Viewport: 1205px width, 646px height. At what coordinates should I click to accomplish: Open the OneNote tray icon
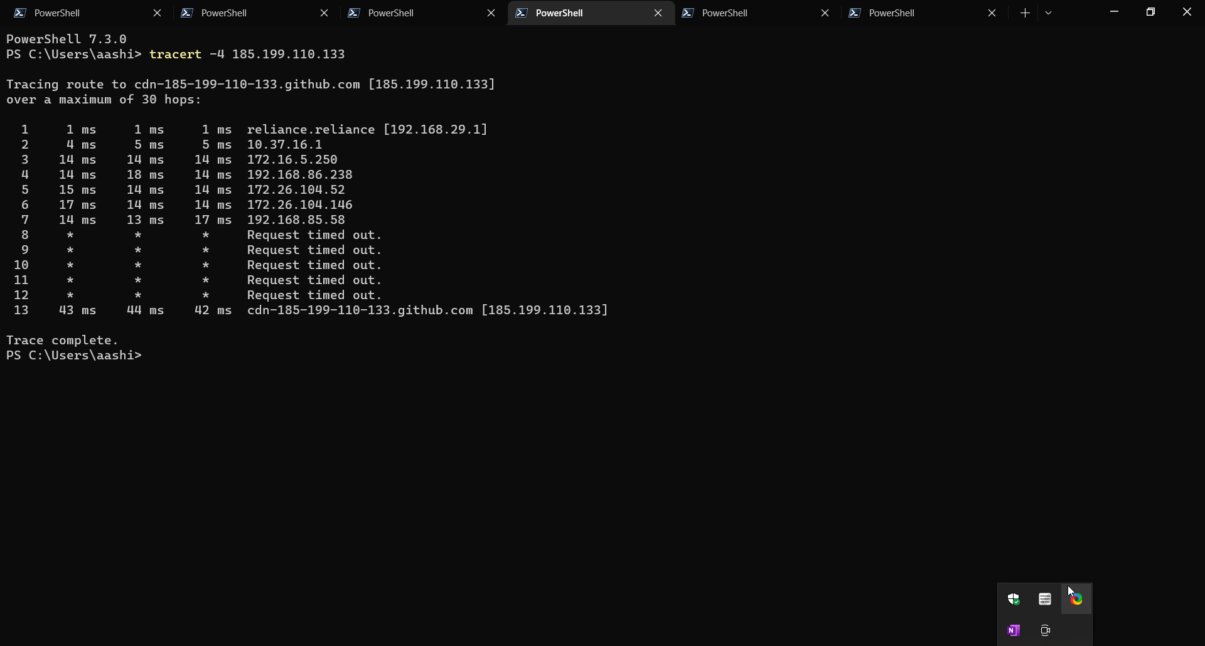1014,630
